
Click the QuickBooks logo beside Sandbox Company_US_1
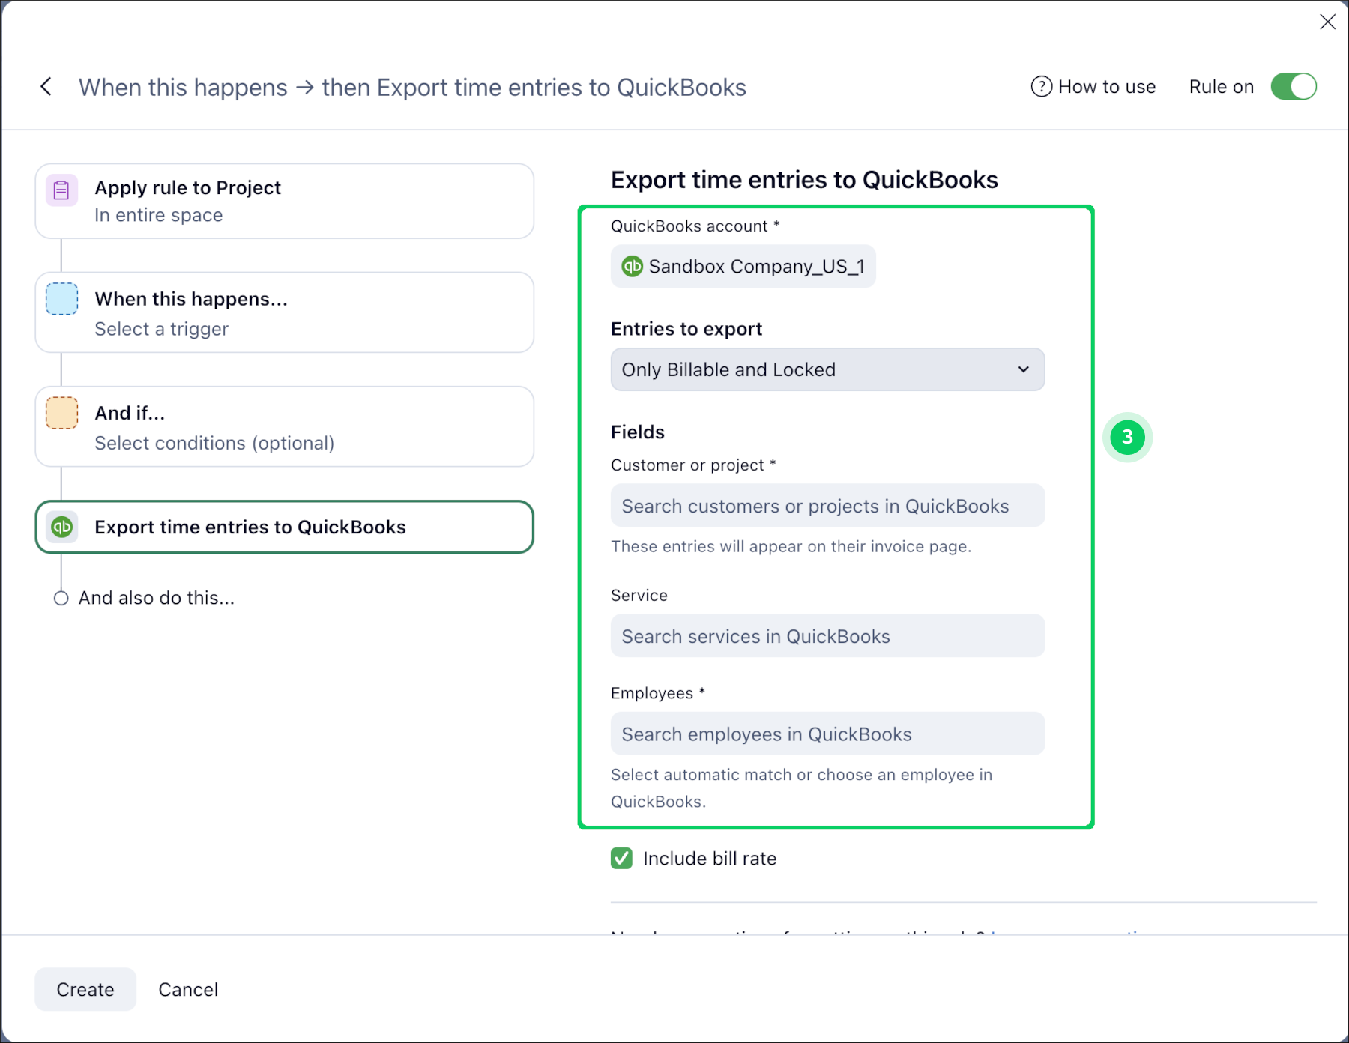pos(633,266)
